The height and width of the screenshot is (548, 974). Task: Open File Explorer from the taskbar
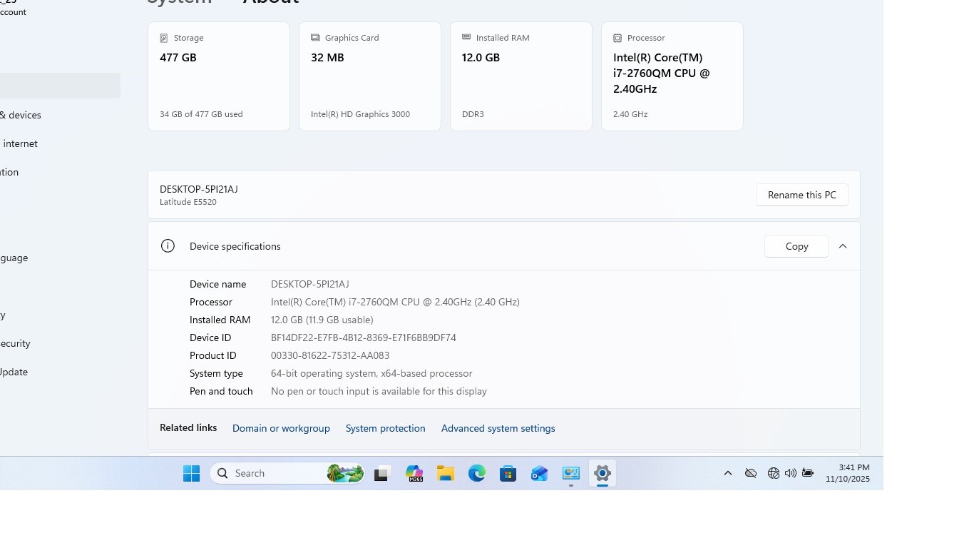(x=446, y=473)
